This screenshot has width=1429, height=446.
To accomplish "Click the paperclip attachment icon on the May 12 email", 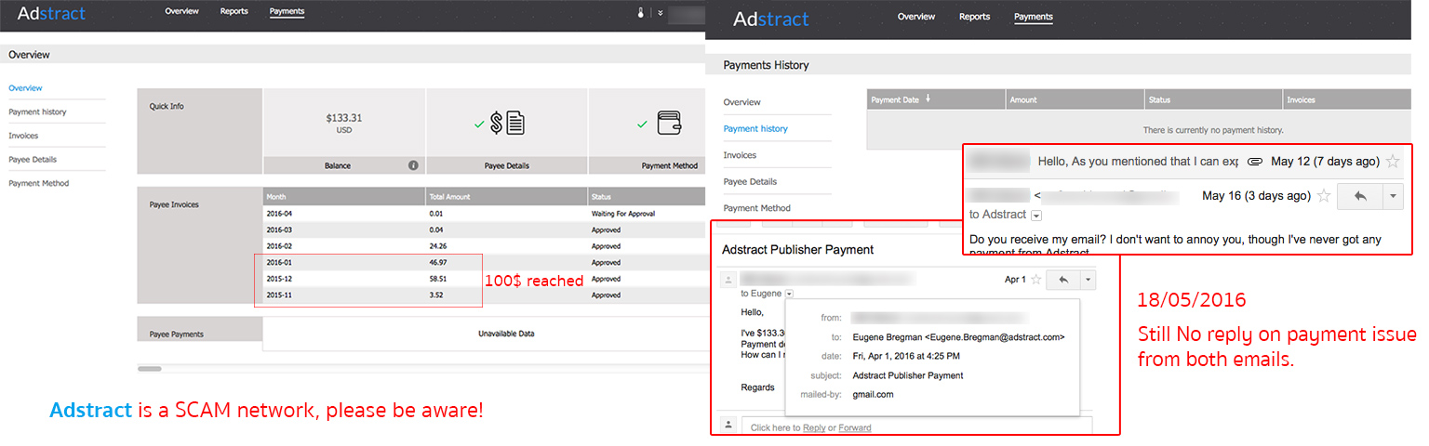I will click(1254, 162).
